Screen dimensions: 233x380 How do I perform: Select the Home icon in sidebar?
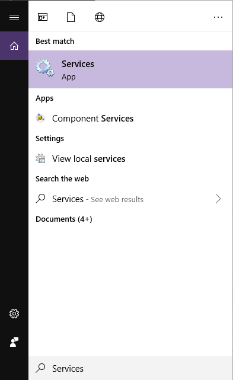14,46
